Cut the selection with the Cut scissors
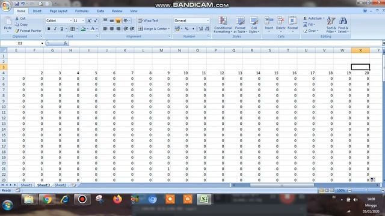 20,19
